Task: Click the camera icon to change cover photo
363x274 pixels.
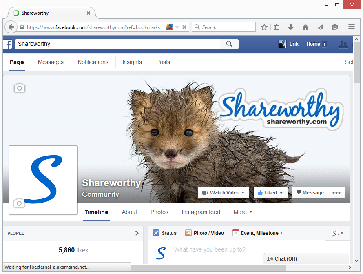Action: point(20,88)
